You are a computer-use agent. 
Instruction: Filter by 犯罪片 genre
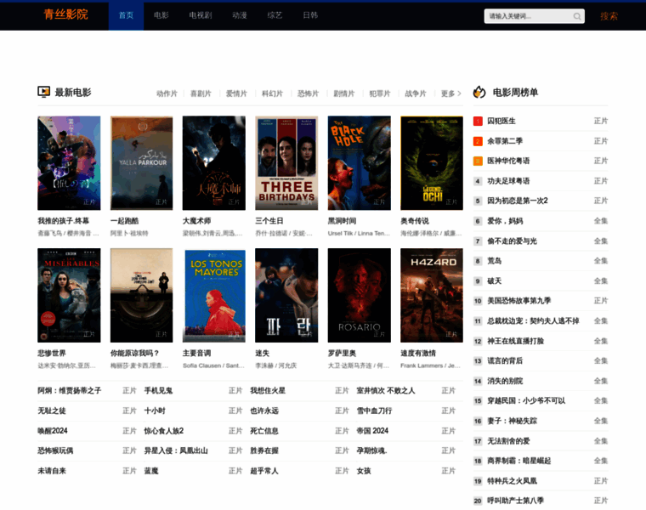tap(380, 94)
